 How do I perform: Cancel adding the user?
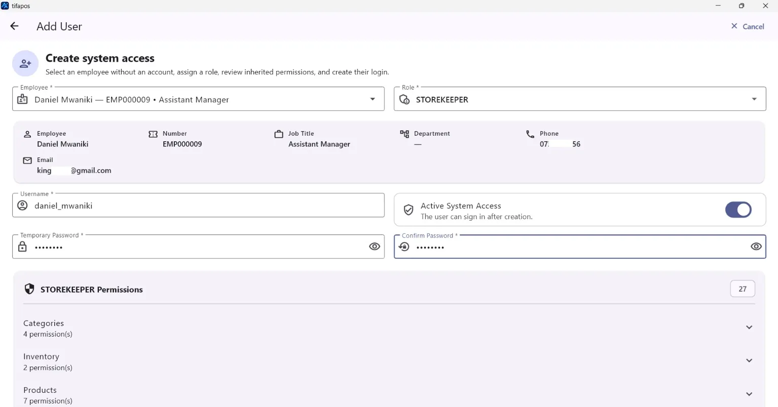(748, 26)
